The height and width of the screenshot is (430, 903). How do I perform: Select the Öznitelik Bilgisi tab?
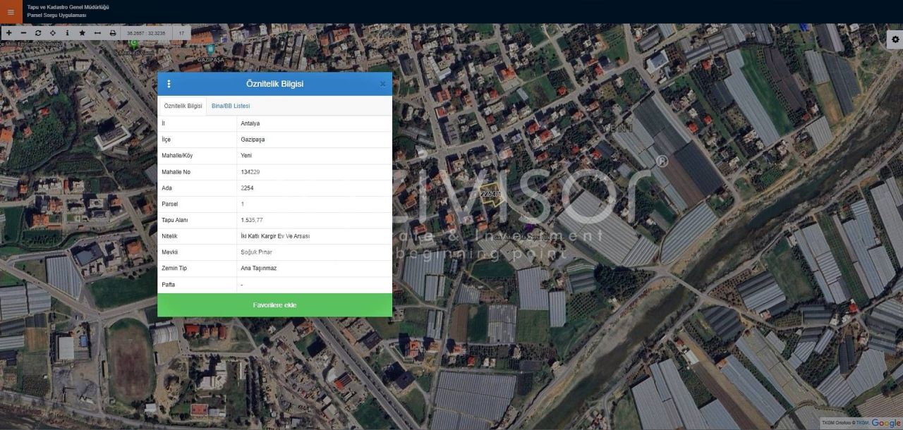click(183, 106)
